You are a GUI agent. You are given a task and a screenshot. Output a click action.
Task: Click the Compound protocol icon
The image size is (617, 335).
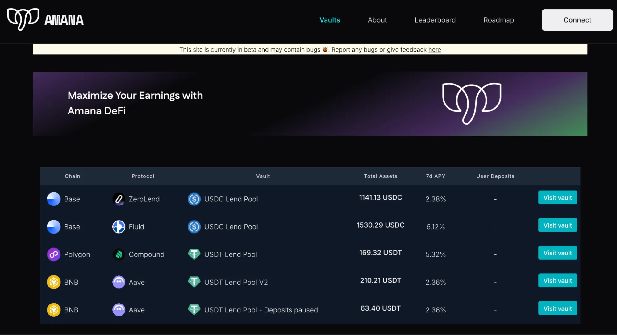[119, 254]
